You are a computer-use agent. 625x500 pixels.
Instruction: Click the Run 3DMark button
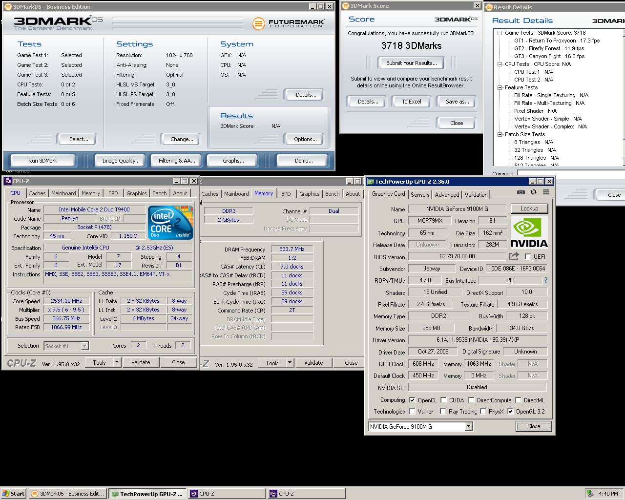[42, 161]
